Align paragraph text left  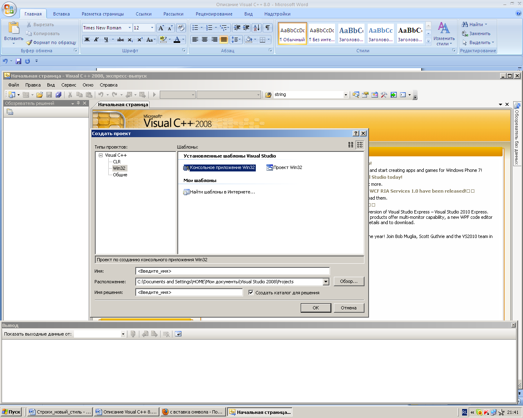click(x=195, y=40)
